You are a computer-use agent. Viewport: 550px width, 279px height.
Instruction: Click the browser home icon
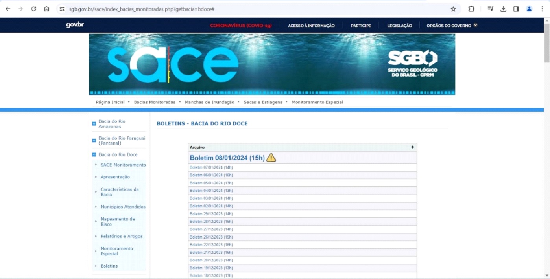(x=46, y=9)
